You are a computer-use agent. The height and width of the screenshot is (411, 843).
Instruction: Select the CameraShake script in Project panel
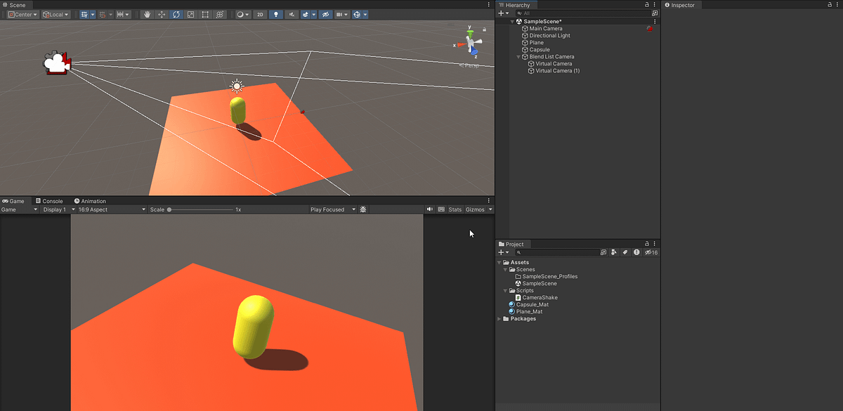pos(540,297)
